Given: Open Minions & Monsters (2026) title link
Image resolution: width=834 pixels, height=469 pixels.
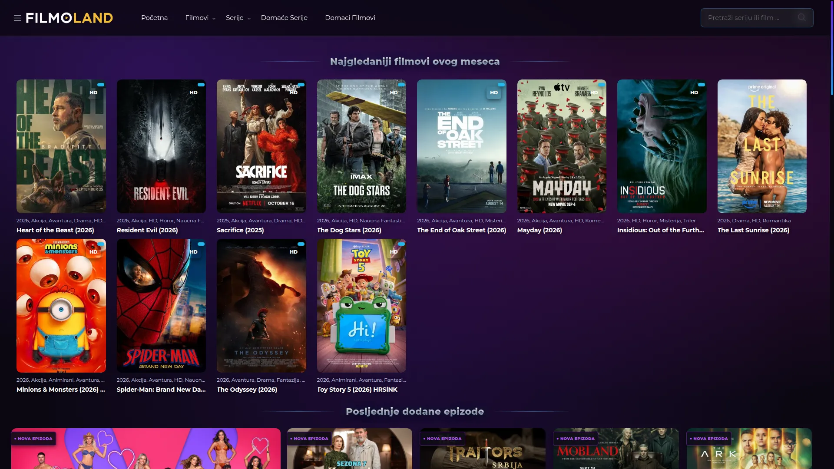Looking at the screenshot, I should click(x=61, y=390).
